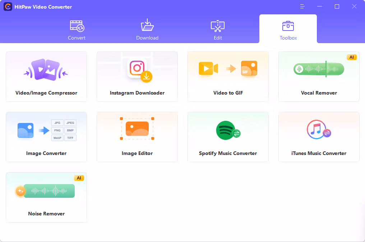Click the Image Editor crop icon
The width and height of the screenshot is (365, 242).
pyautogui.click(x=137, y=129)
